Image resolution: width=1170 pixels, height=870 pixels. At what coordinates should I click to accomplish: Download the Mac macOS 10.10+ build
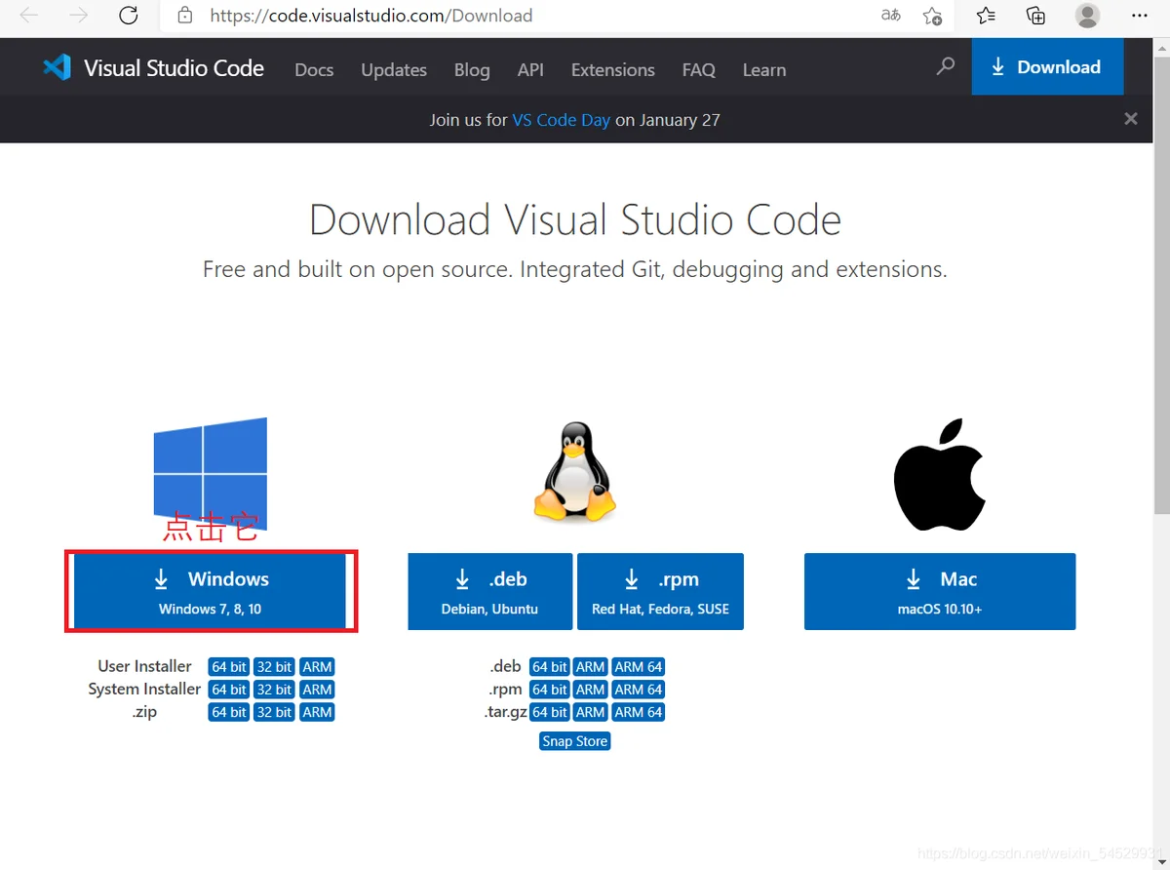point(940,592)
